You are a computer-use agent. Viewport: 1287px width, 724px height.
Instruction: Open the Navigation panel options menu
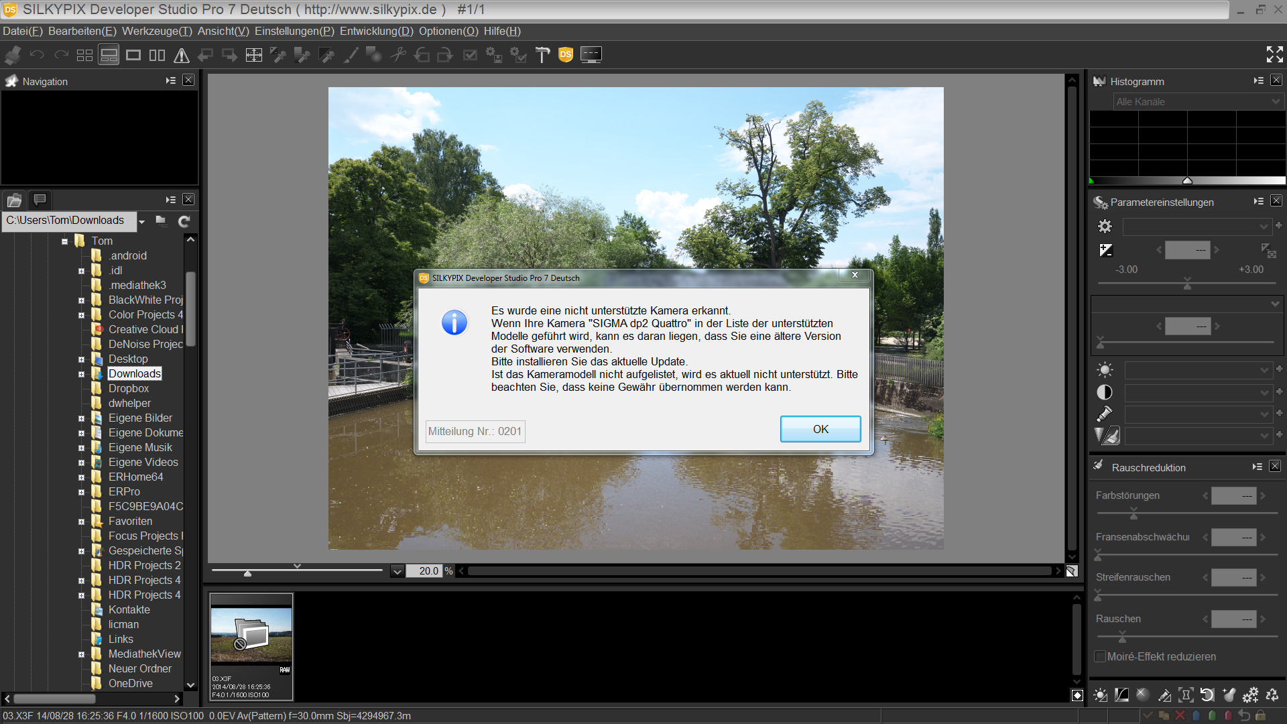(x=170, y=80)
